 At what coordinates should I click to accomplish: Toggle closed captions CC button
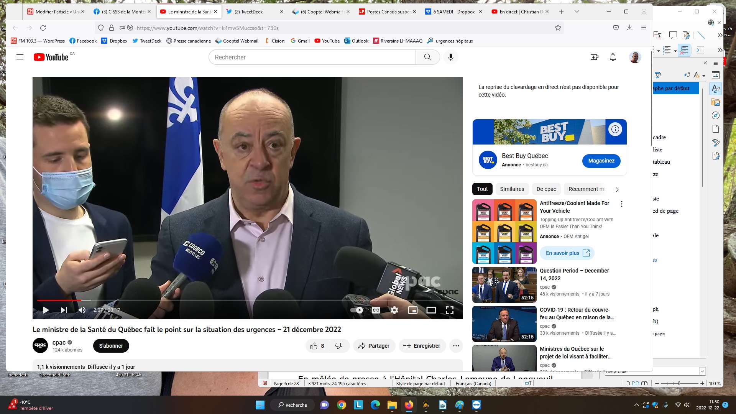point(376,310)
